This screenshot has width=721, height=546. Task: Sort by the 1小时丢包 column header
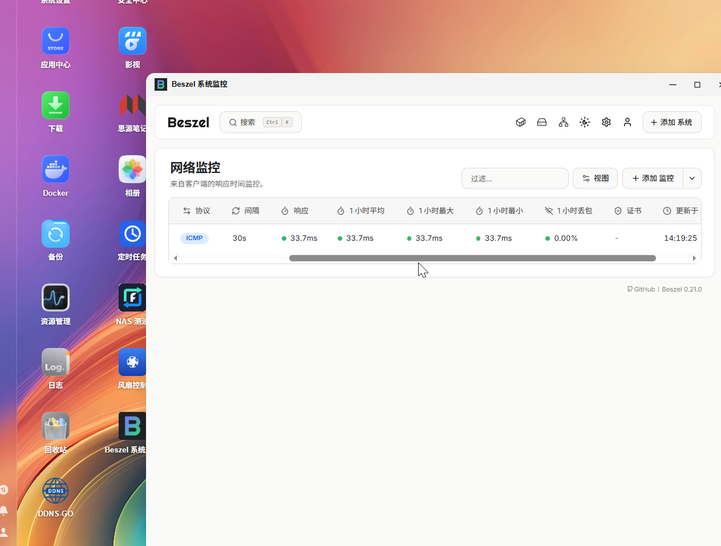(x=569, y=211)
